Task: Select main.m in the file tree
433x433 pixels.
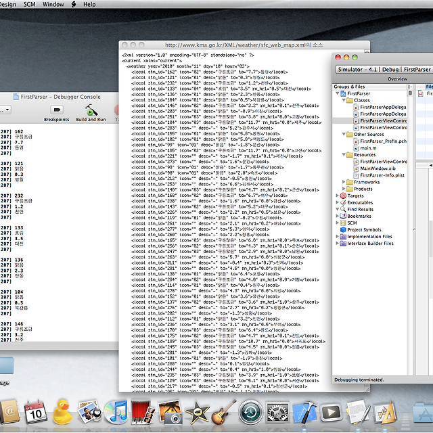Action: click(x=369, y=147)
